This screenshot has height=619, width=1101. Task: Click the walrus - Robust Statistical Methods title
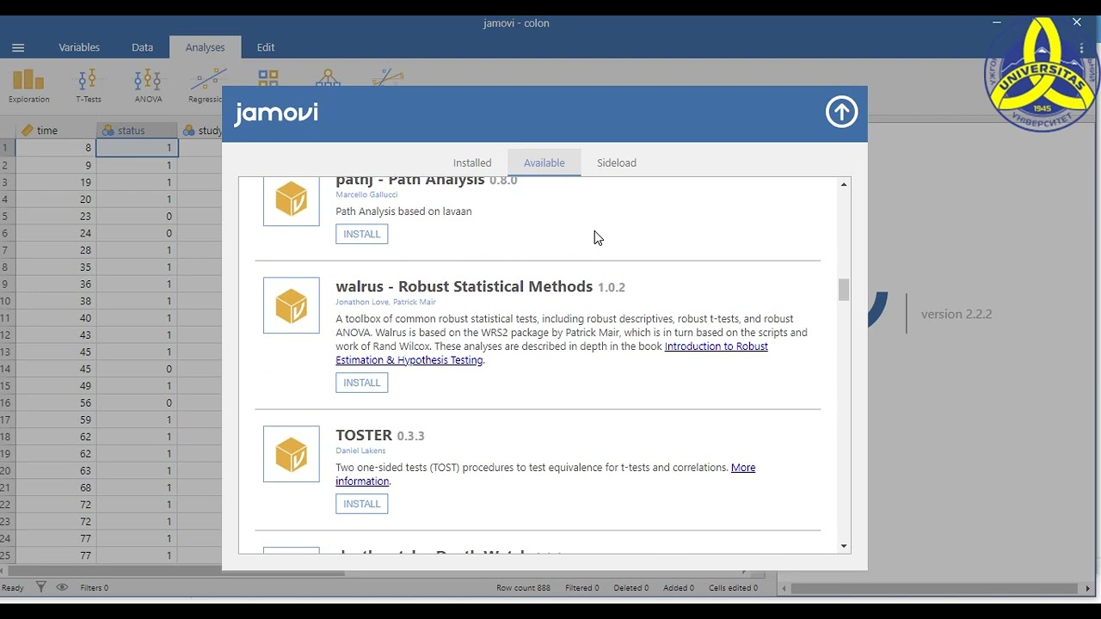(464, 286)
